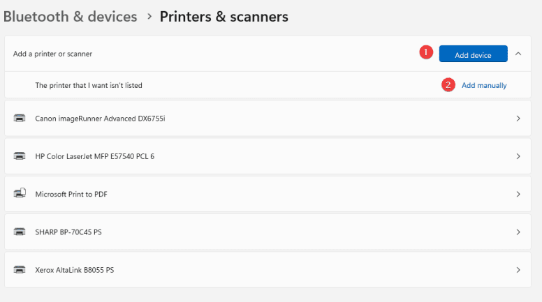The image size is (542, 302).
Task: Open SHARP BP-70C45 PS chevron arrow
Action: (518, 232)
